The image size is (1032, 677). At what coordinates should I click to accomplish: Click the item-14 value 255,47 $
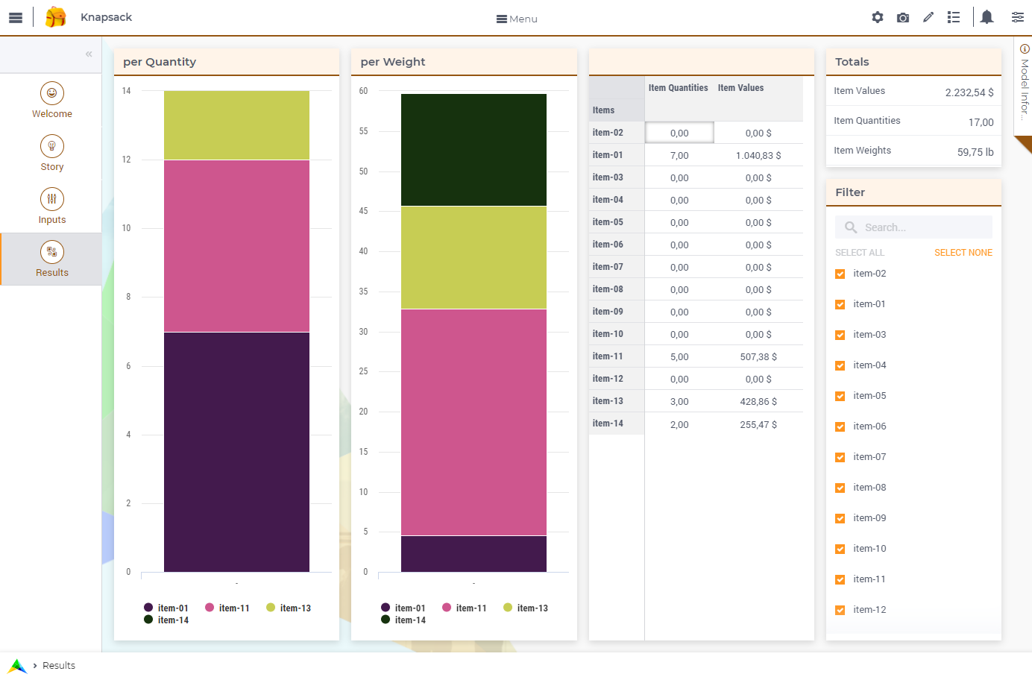(x=758, y=424)
